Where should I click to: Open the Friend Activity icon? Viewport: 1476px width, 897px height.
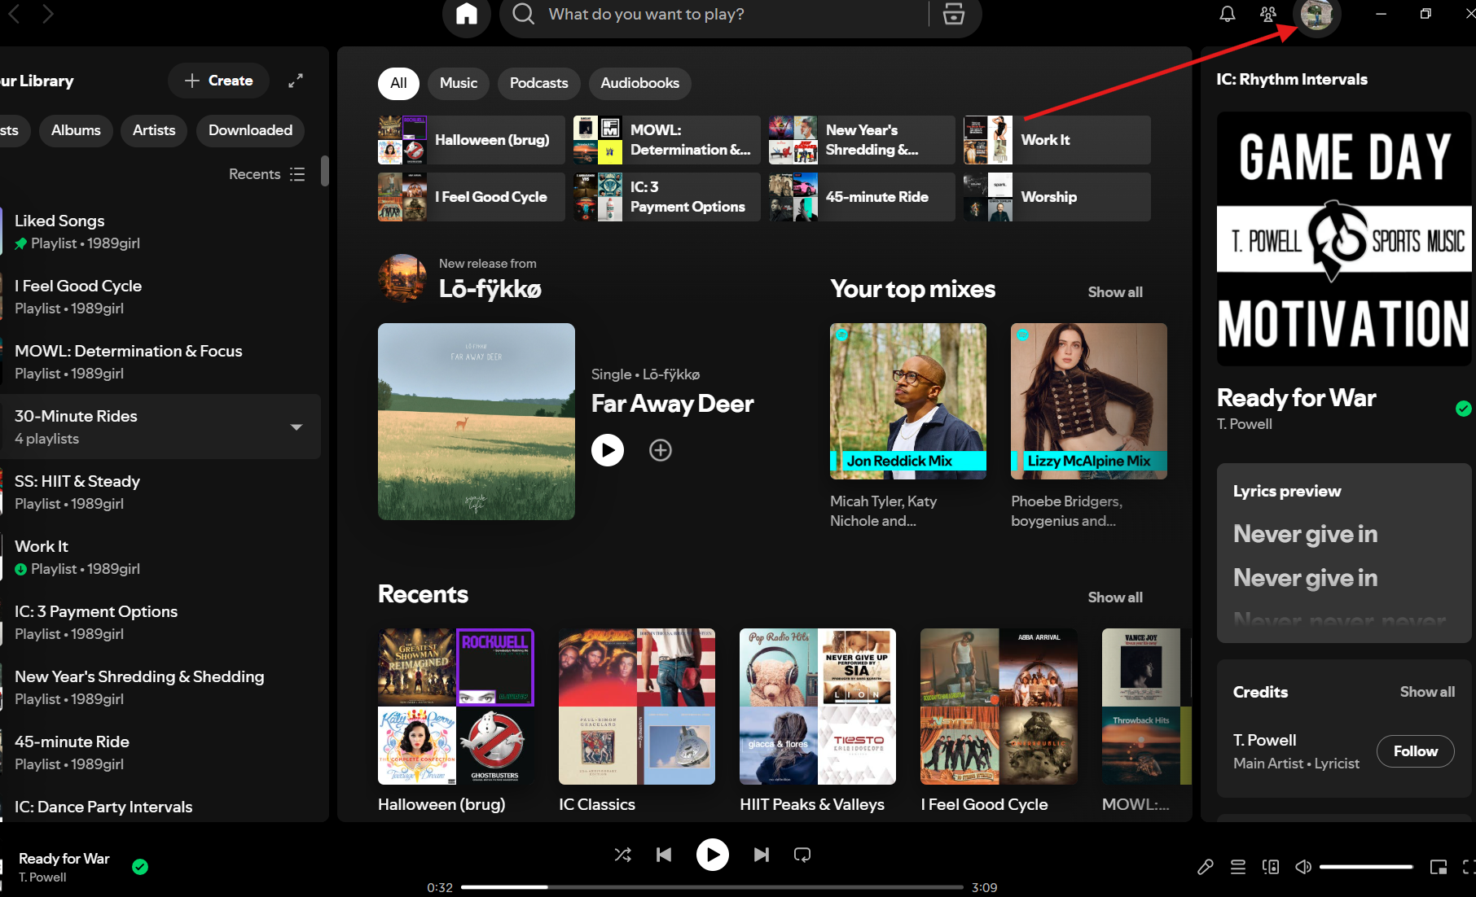[x=1268, y=15]
